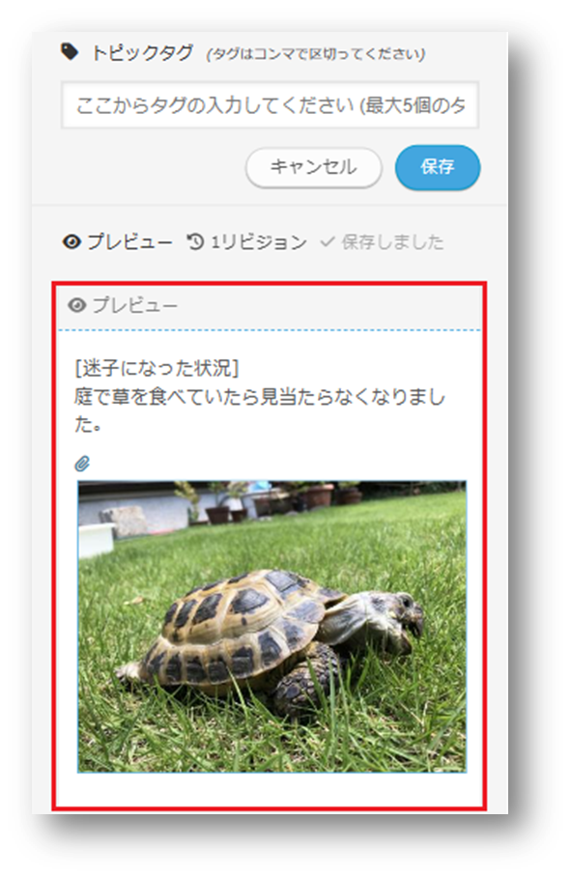
Task: Click the tag icon beside トピックタグ
Action: tap(70, 52)
